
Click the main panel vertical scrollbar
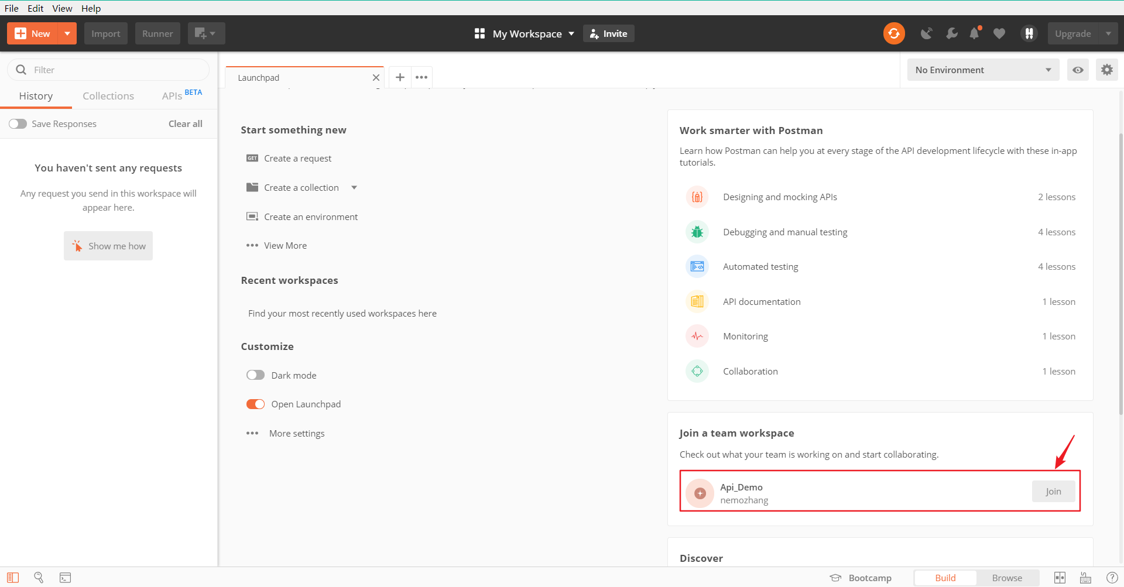tap(1120, 275)
